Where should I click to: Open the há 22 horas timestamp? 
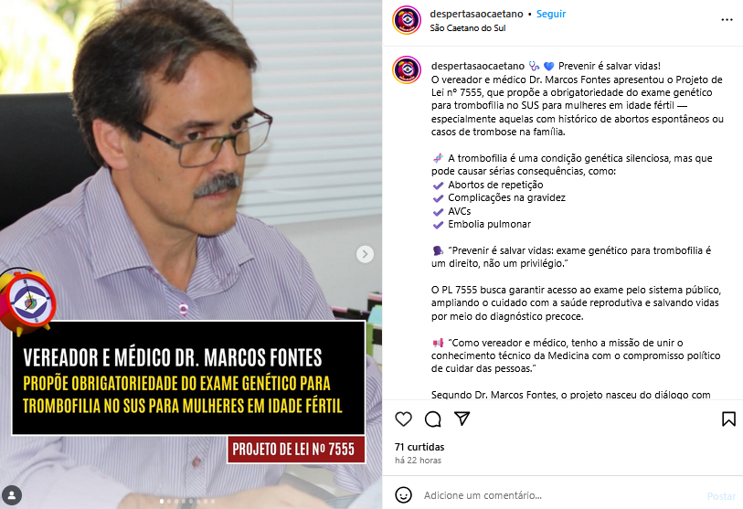(x=418, y=461)
